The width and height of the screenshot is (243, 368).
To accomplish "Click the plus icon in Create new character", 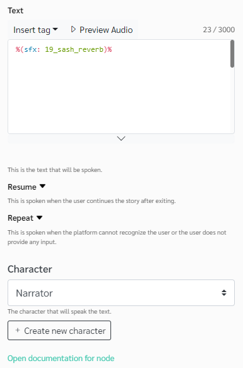I will 18,330.
